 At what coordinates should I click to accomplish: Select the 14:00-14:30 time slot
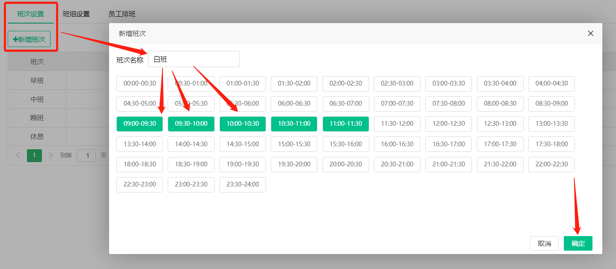pos(191,144)
